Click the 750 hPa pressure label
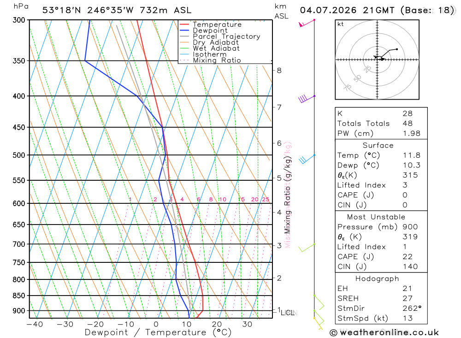Image resolution: width=461 pixels, height=338 pixels. tap(19, 262)
